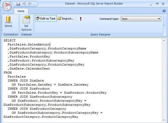Click the Redo arrow in quick access toolbar

(x=30, y=4)
